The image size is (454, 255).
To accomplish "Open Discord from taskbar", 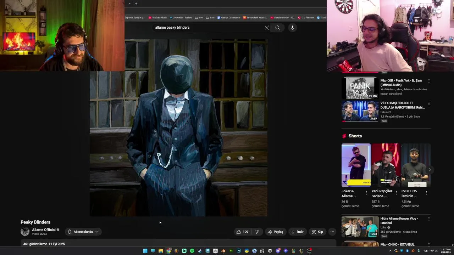I will (278, 251).
